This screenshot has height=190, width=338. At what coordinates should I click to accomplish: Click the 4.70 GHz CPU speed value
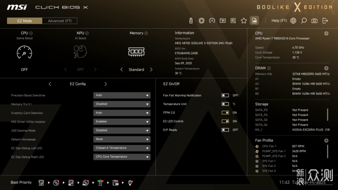point(299,47)
